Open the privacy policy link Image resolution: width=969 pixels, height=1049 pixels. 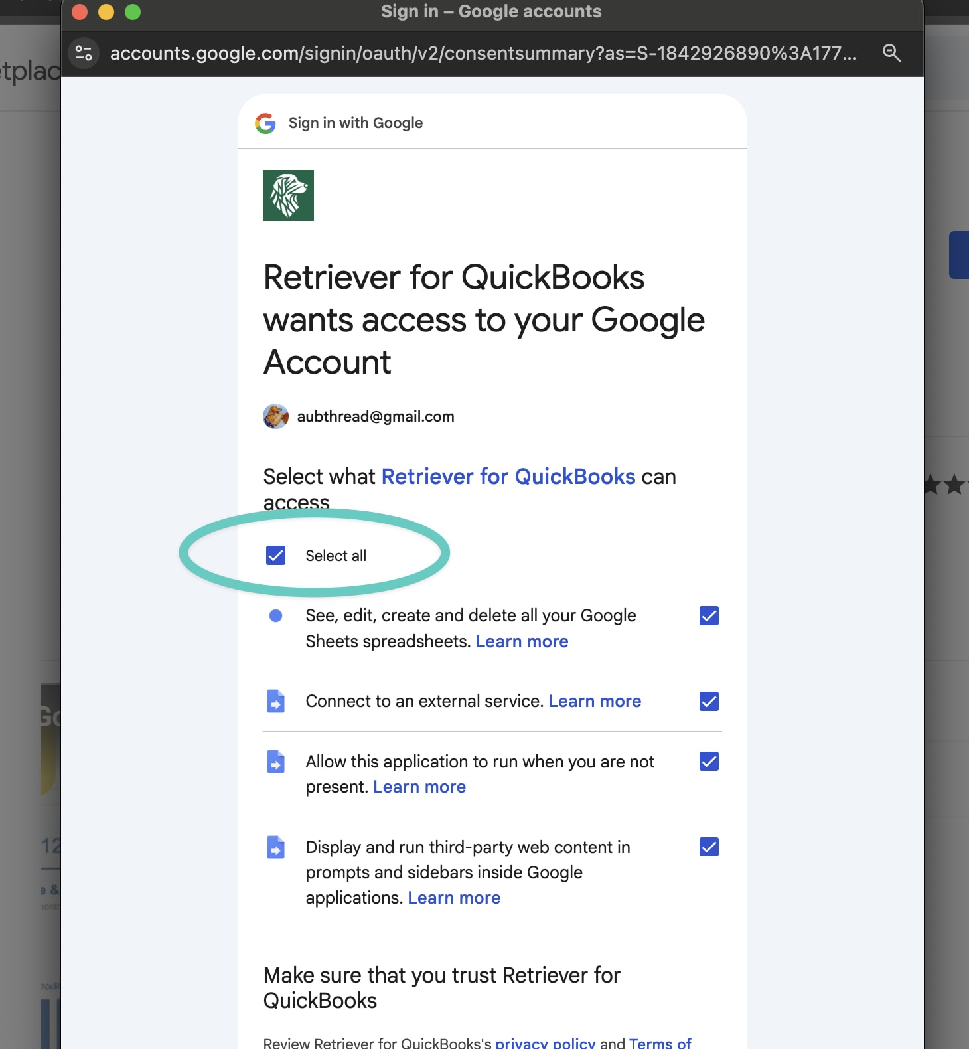546,1043
